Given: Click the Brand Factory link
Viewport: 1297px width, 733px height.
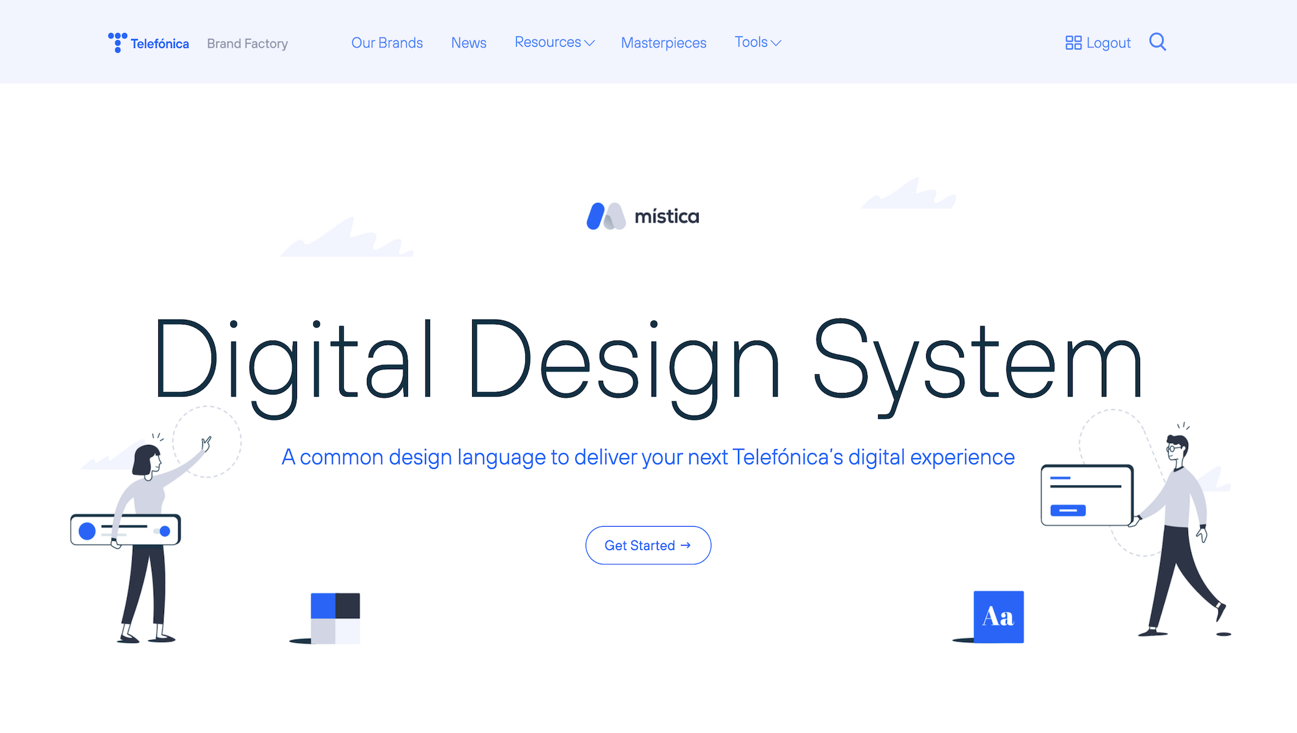Looking at the screenshot, I should click(x=246, y=43).
